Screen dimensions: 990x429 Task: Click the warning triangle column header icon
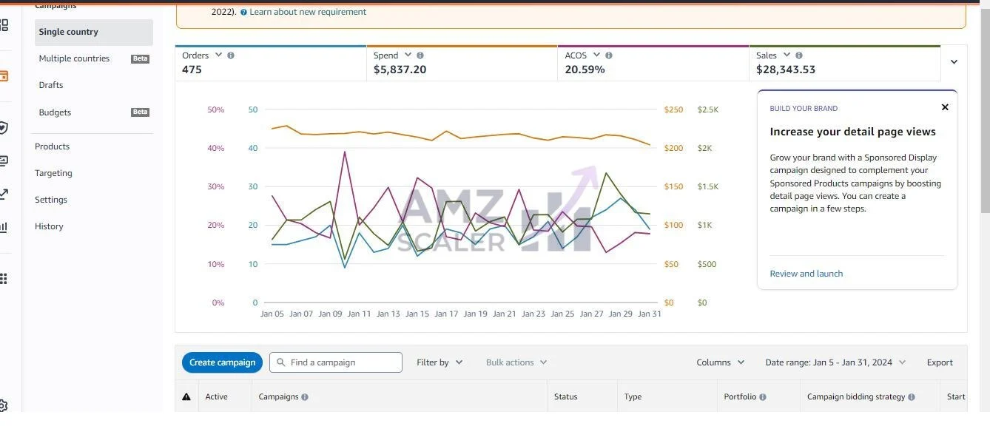(186, 397)
